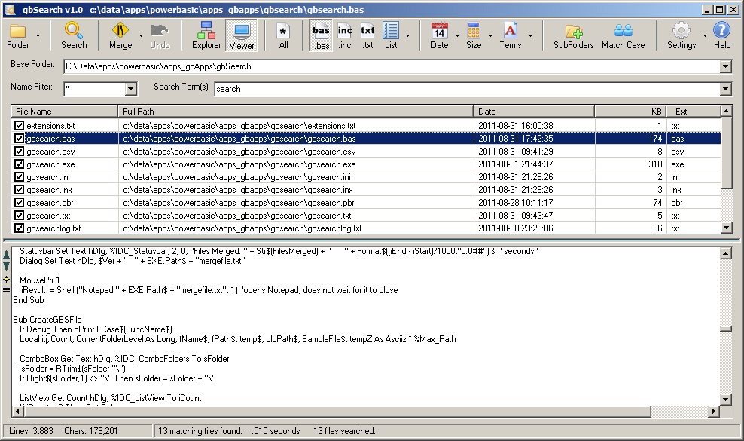Image resolution: width=744 pixels, height=441 pixels.
Task: Filter by .inc files
Action: coord(345,35)
